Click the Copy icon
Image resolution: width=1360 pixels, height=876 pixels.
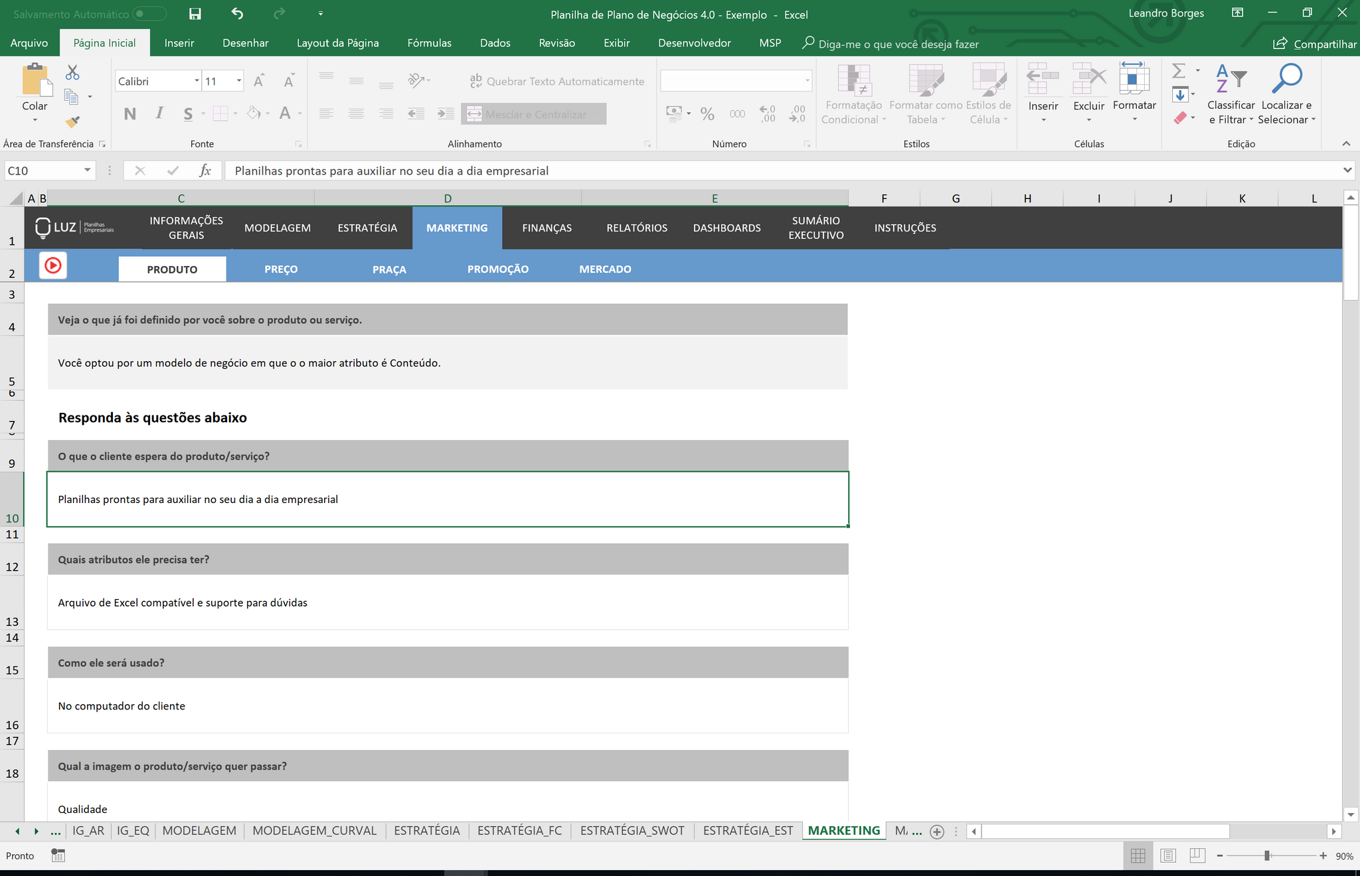(72, 97)
